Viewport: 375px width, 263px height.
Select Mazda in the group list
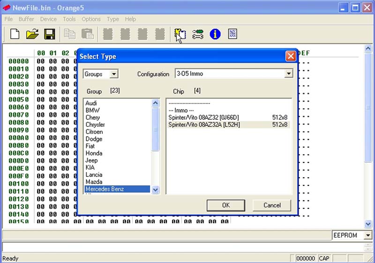click(117, 182)
